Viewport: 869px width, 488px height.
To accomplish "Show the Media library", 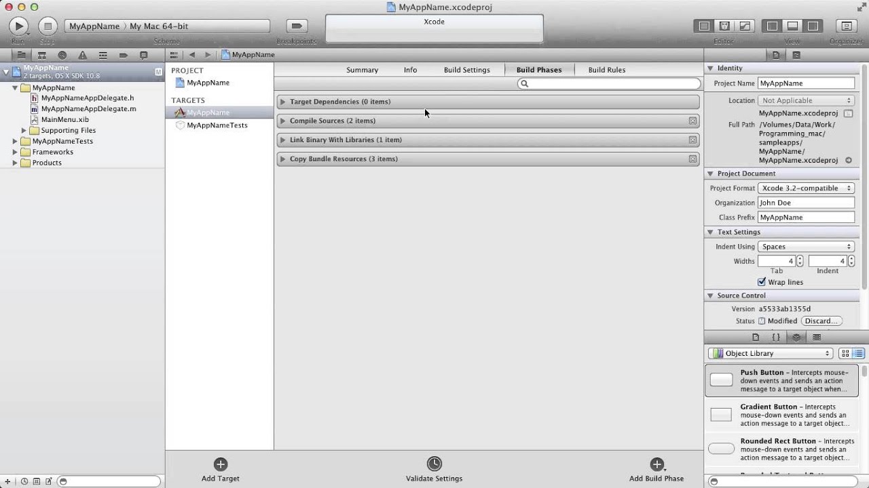I will pyautogui.click(x=817, y=337).
